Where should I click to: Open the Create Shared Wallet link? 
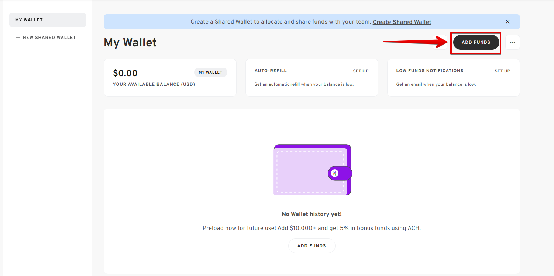click(402, 22)
